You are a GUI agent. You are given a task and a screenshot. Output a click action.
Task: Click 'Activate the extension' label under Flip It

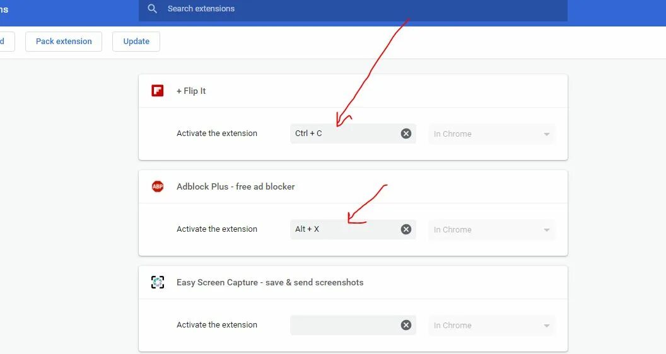(217, 134)
